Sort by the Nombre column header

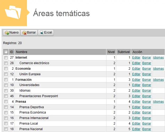tap(21, 52)
